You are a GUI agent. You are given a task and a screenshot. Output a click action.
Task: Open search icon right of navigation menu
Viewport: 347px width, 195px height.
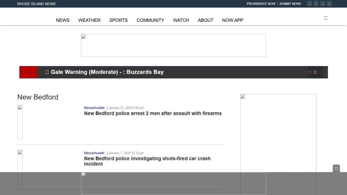coord(326,18)
